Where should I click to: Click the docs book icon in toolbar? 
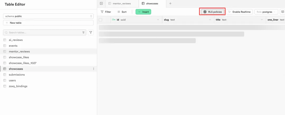[282, 12]
